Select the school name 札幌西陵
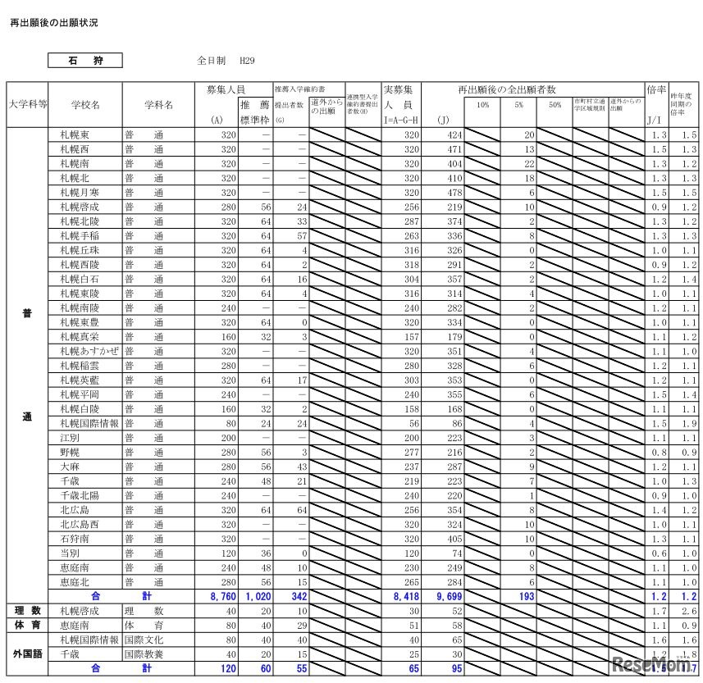This screenshot has width=703, height=683. tap(80, 265)
